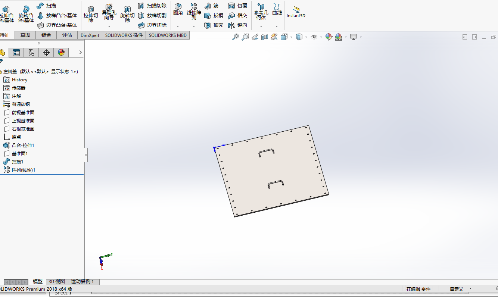This screenshot has height=297, width=498.
Task: Select the 镜向 mirror tool
Action: tap(238, 25)
